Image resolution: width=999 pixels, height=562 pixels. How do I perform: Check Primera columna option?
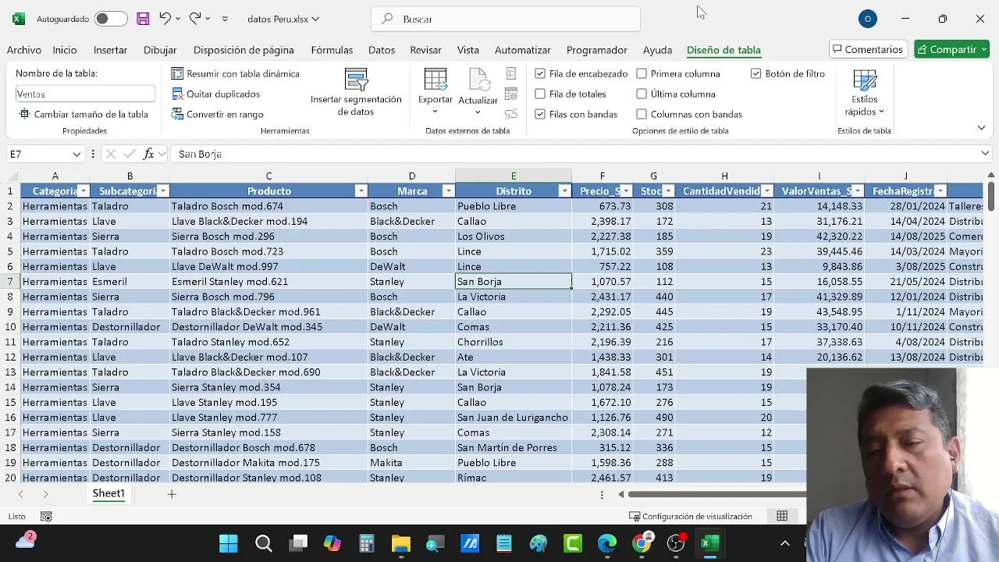(x=642, y=73)
